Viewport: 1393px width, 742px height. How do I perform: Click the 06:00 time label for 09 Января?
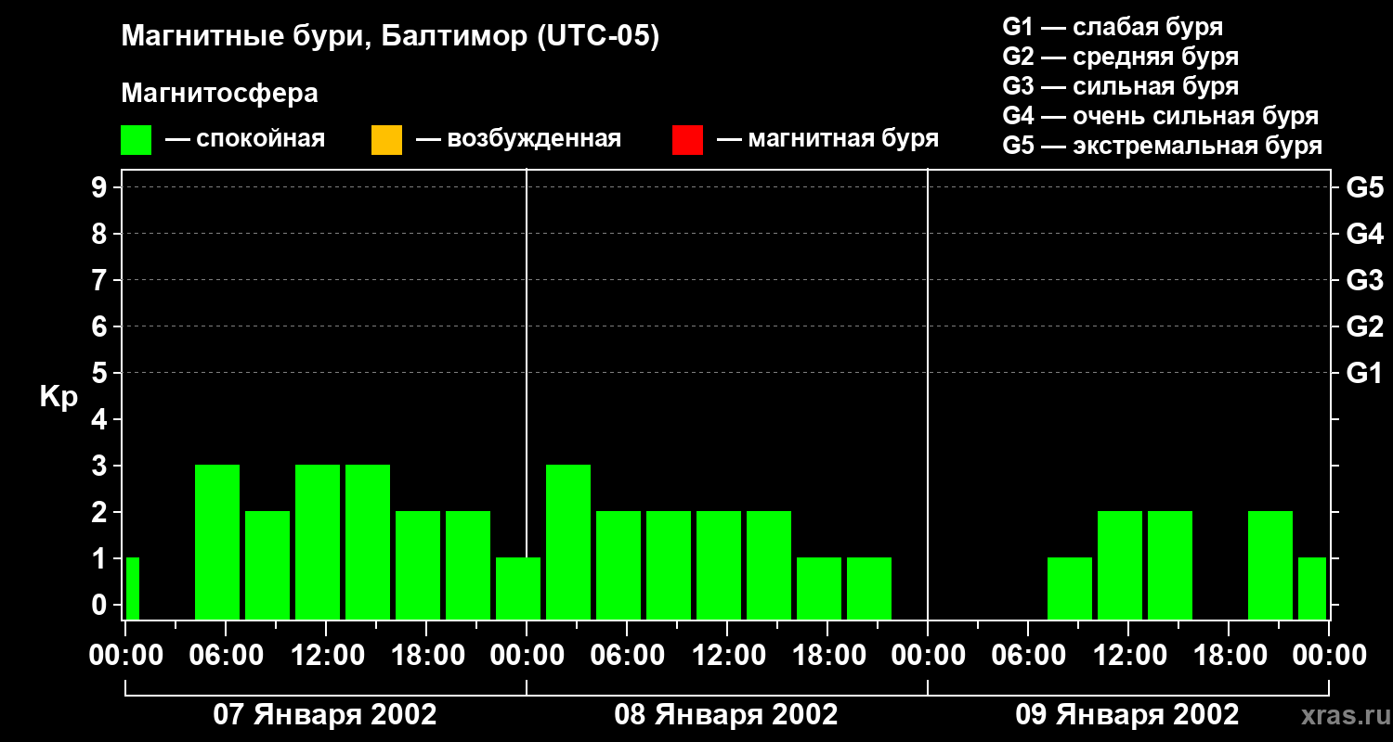click(1028, 656)
